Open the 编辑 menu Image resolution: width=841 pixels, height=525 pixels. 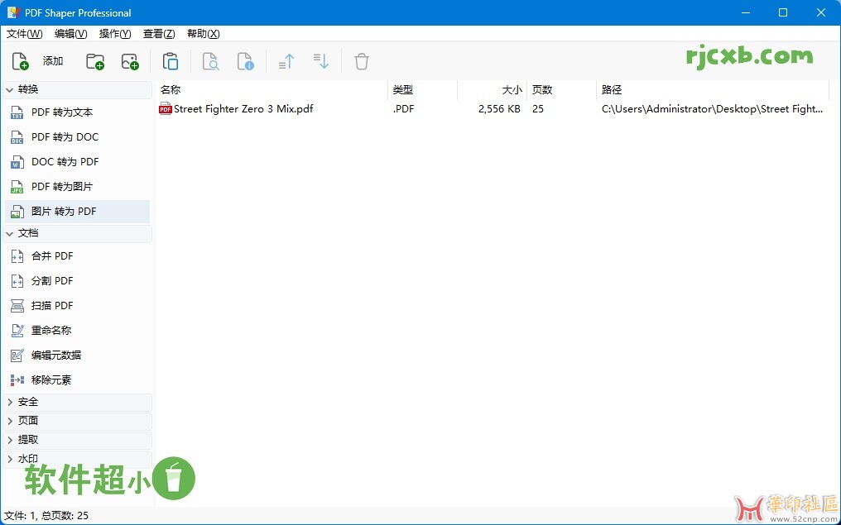pos(71,34)
